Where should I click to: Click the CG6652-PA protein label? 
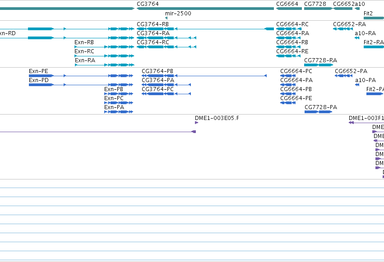[x=351, y=71]
